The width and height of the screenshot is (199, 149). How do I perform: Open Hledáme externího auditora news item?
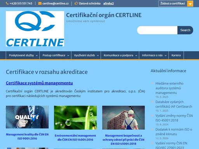[x=169, y=88]
